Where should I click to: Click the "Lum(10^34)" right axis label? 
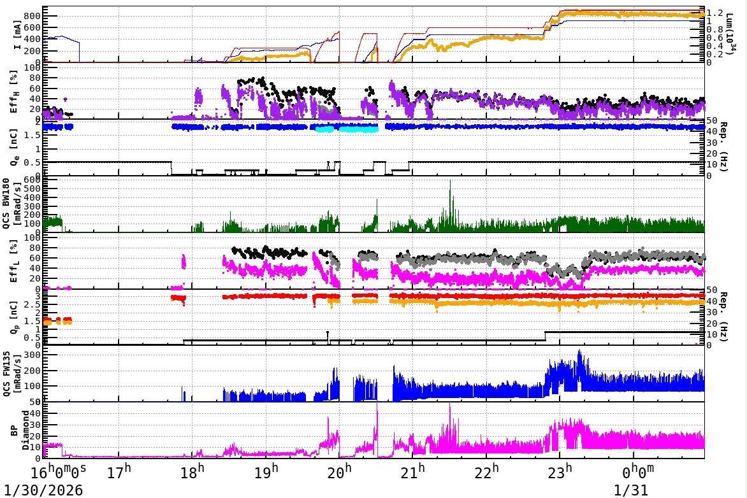click(x=731, y=36)
